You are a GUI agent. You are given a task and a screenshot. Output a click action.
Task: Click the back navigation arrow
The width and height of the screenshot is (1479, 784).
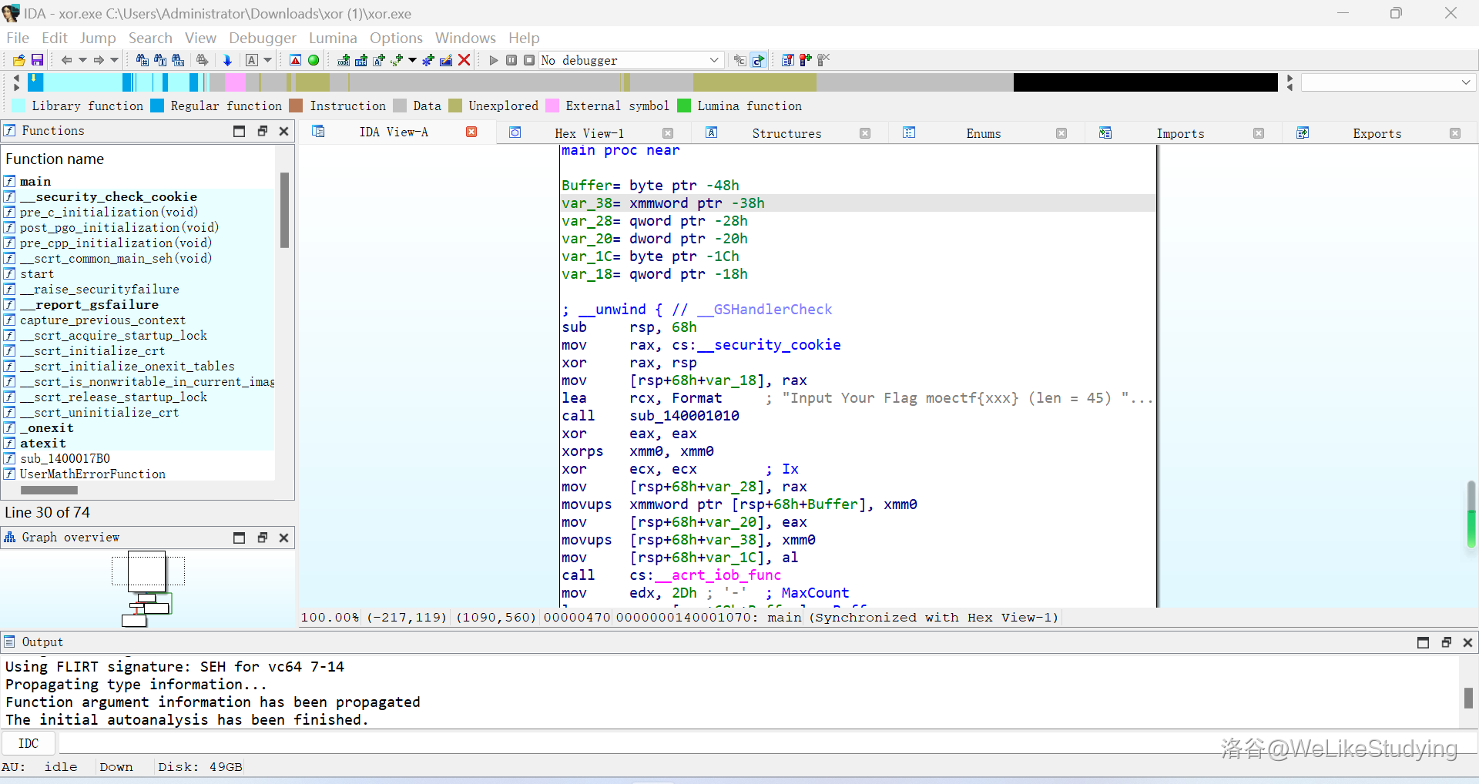[66, 60]
